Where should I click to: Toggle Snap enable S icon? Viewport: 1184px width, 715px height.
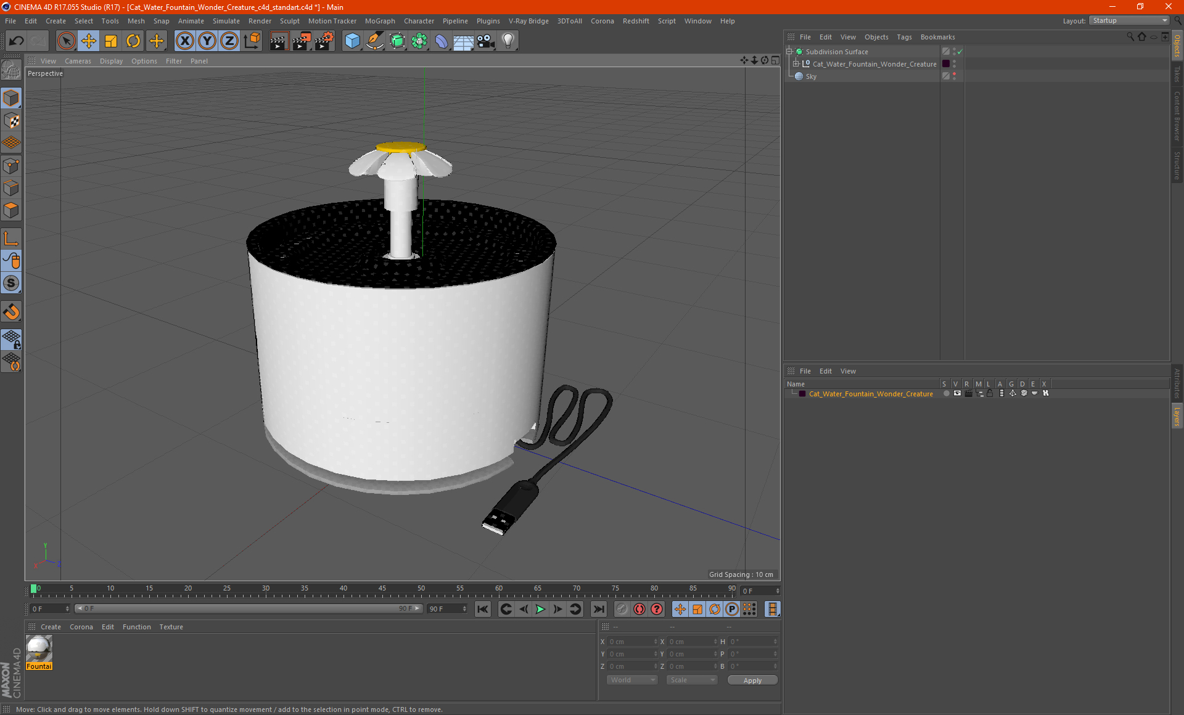click(11, 283)
